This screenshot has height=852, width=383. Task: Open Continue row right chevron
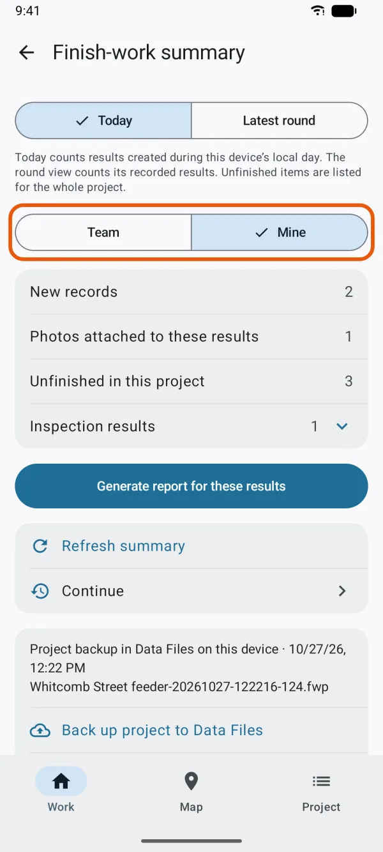coord(342,591)
